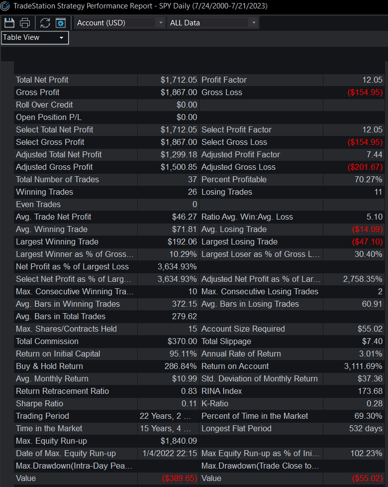Click Longest Flat Period value 532 days
This screenshot has height=487, width=388.
pyautogui.click(x=366, y=428)
